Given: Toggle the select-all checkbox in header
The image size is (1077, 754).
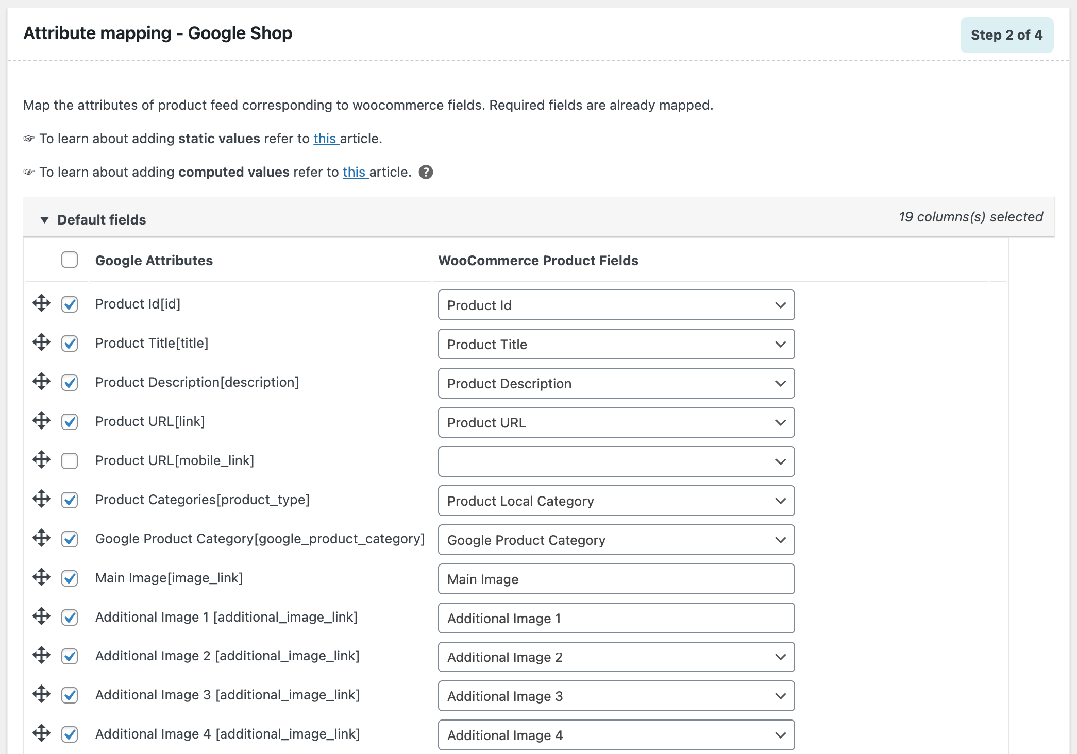Looking at the screenshot, I should point(69,260).
